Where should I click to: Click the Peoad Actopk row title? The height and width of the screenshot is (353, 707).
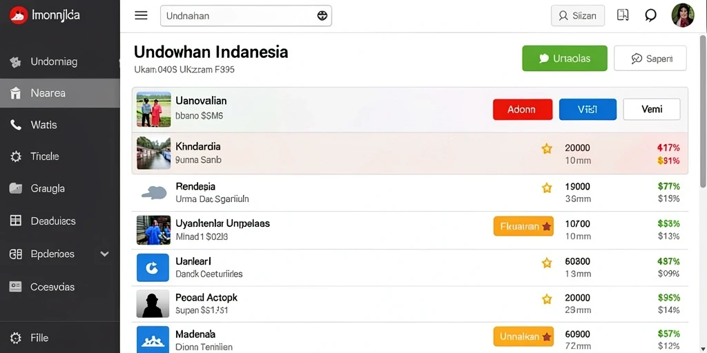point(206,298)
